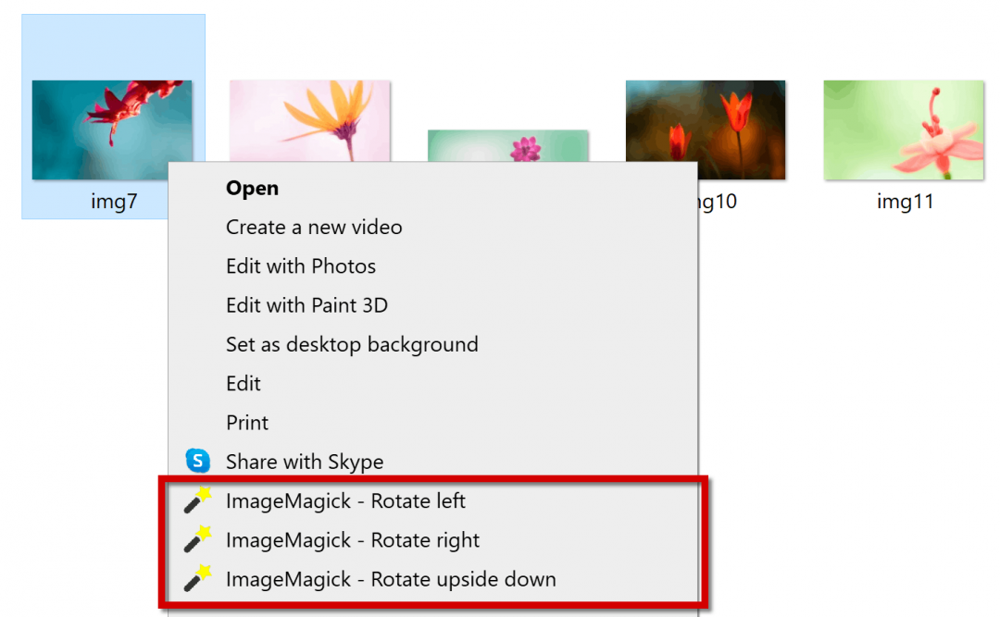Click the img7 filename label
This screenshot has width=1000, height=617.
click(113, 201)
